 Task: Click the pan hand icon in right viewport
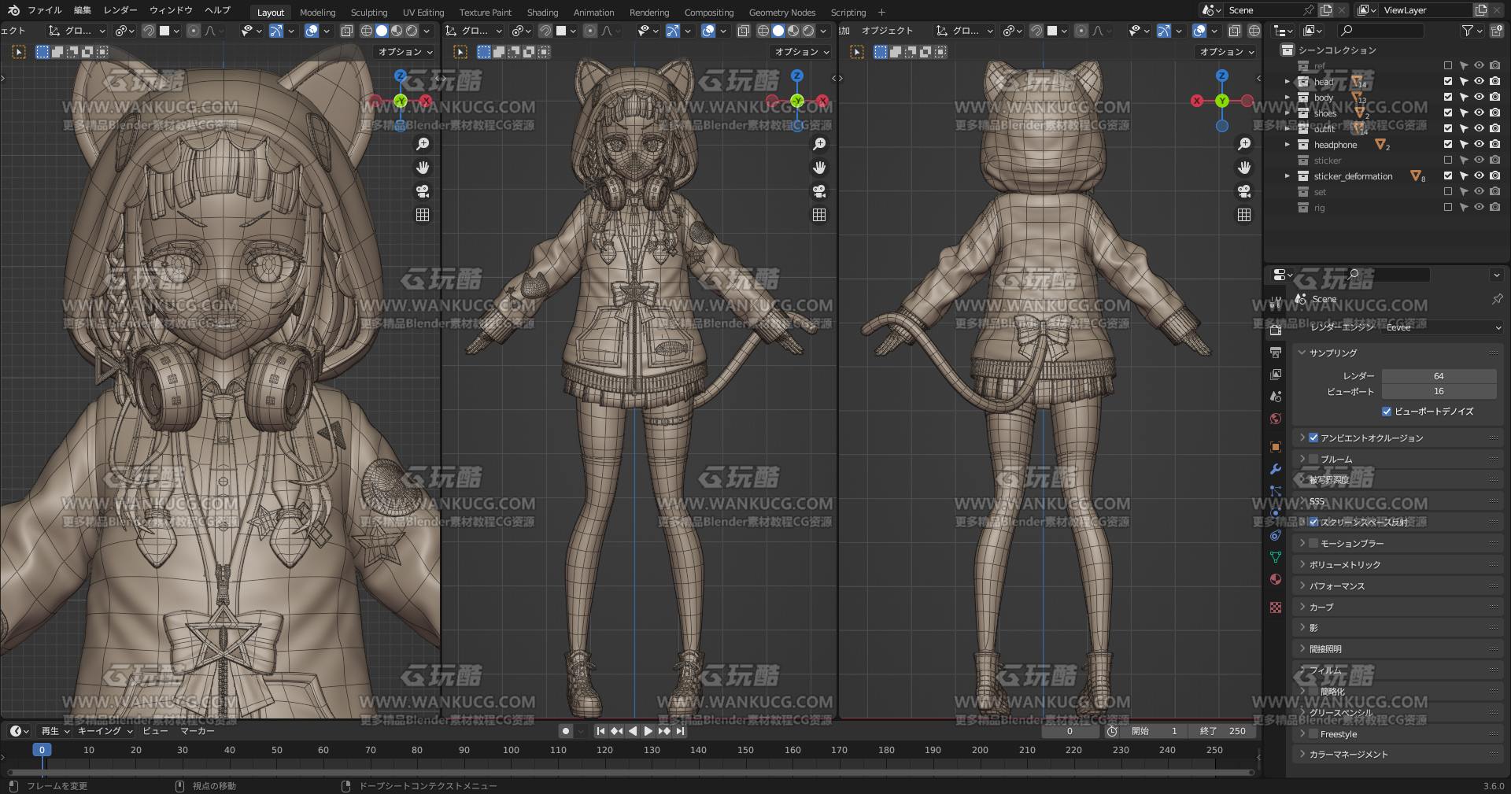1244,168
